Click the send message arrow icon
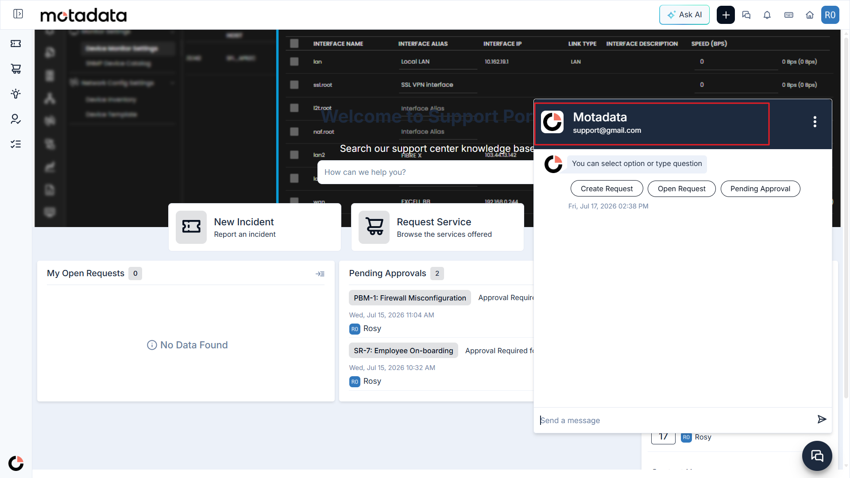 [822, 419]
